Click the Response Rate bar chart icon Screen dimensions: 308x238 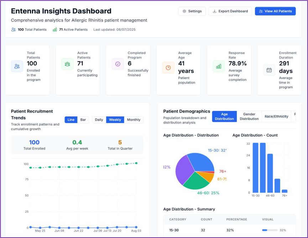coord(219,66)
